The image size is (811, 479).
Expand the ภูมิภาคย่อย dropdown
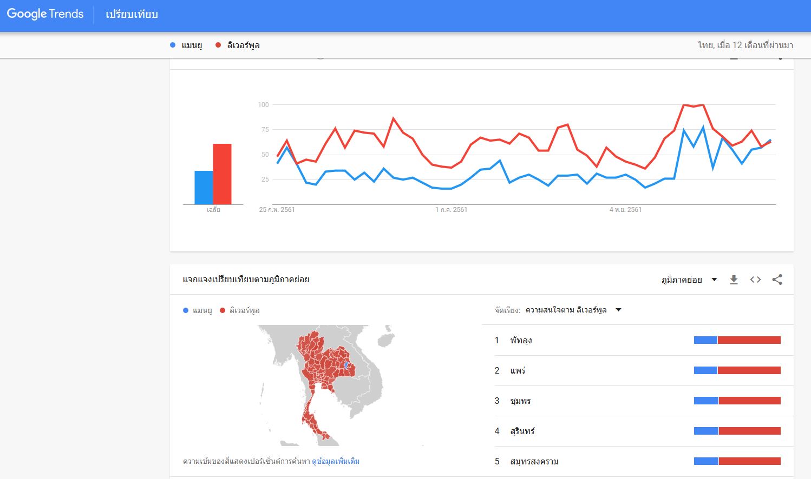coord(689,280)
